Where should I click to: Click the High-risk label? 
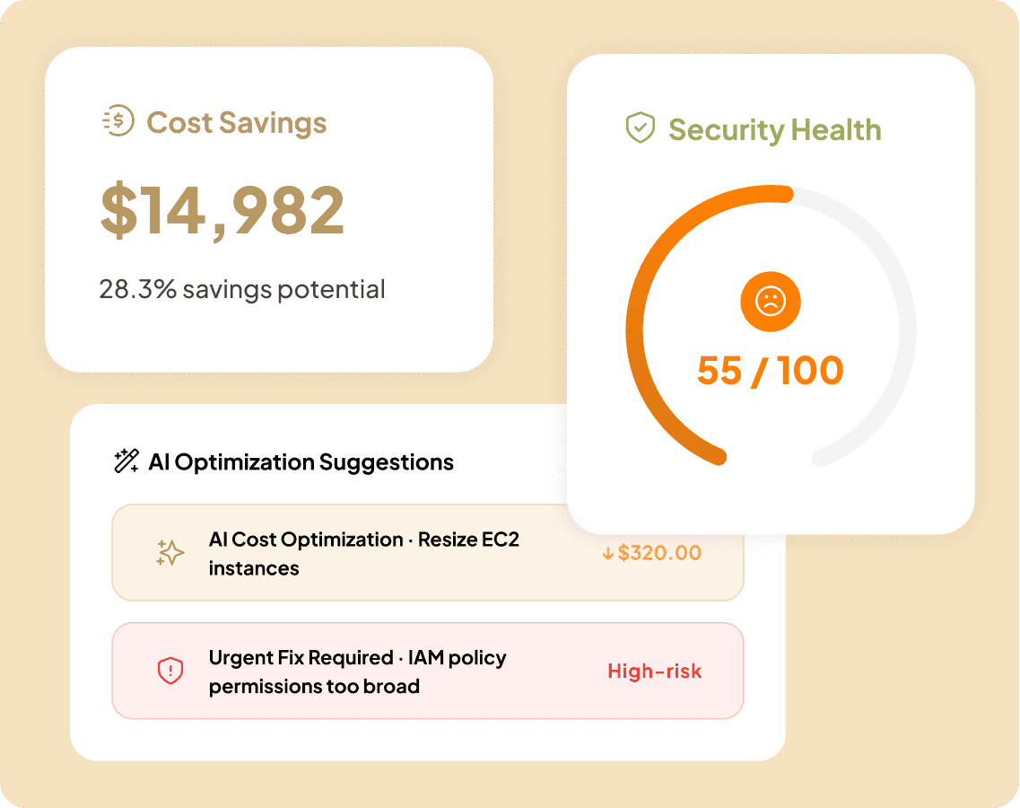(x=655, y=671)
